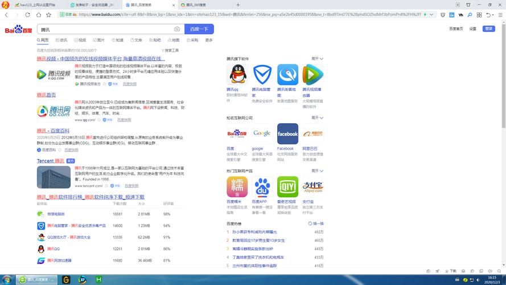Click the volume speaker icon in system tray
This screenshot has width=506, height=285.
click(x=478, y=280)
